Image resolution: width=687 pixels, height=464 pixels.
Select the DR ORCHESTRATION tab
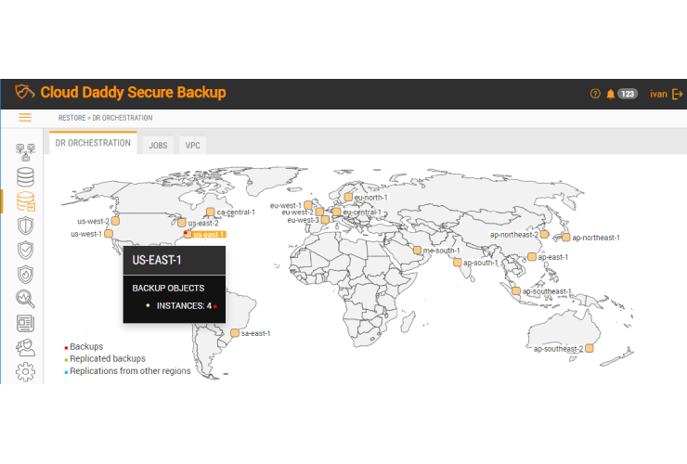point(93,144)
